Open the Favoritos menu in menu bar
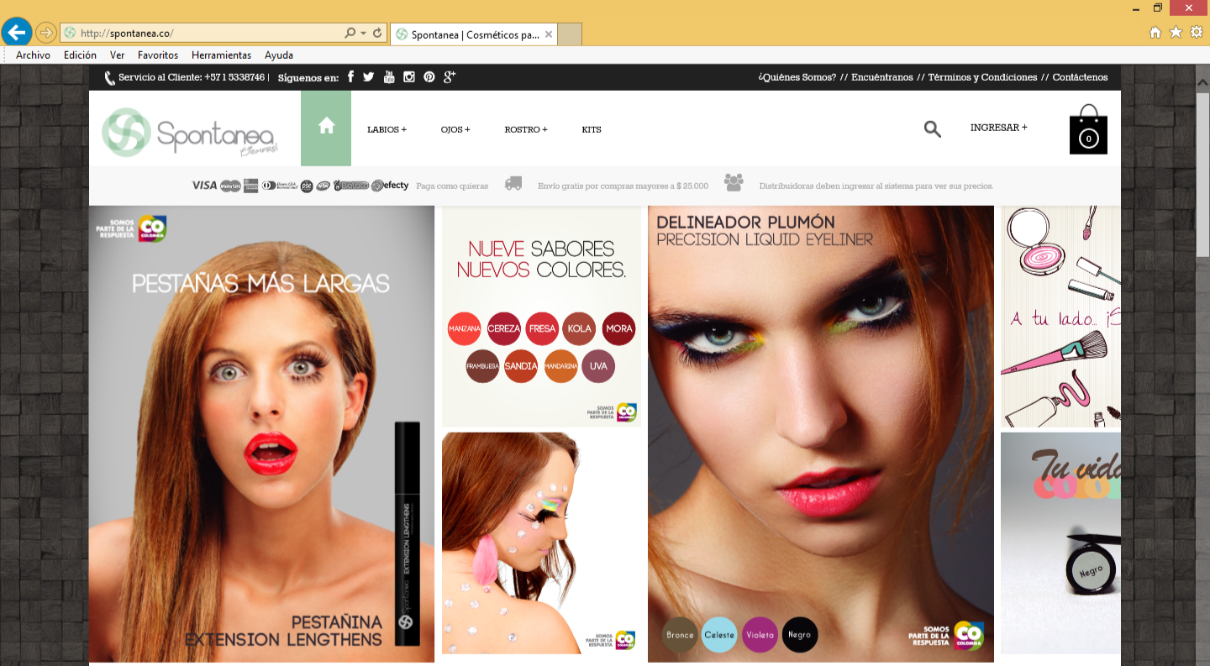The width and height of the screenshot is (1210, 666). (158, 55)
